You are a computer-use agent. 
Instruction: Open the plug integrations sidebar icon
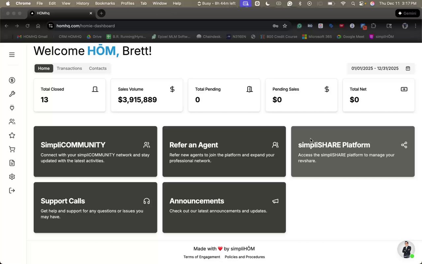click(12, 108)
